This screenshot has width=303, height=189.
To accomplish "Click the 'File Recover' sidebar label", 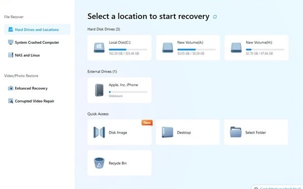I will pos(14,17).
